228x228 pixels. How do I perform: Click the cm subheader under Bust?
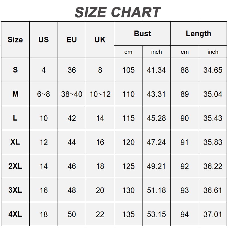[128, 52]
